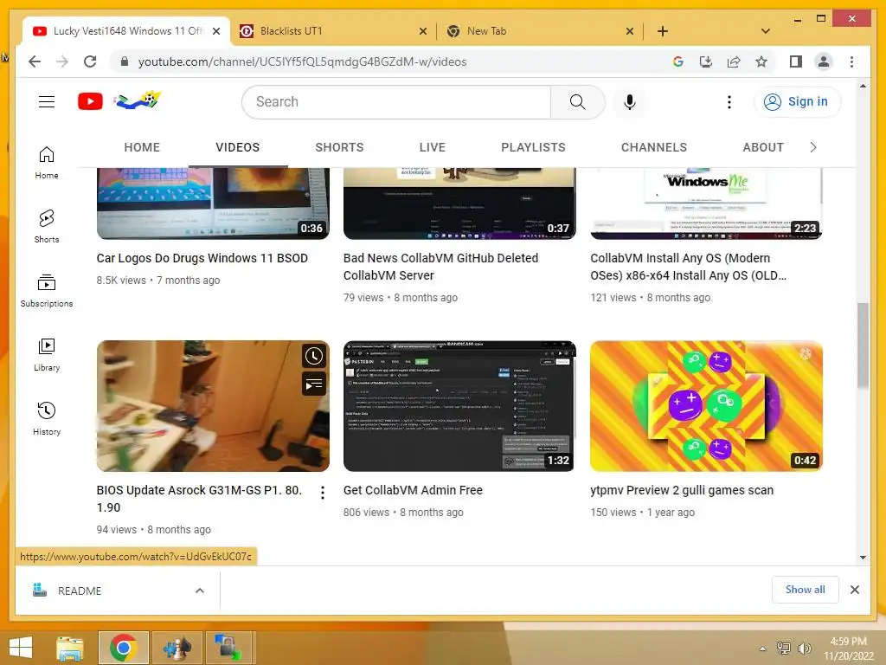Open Library in the sidebar
The image size is (886, 665).
coord(47,354)
